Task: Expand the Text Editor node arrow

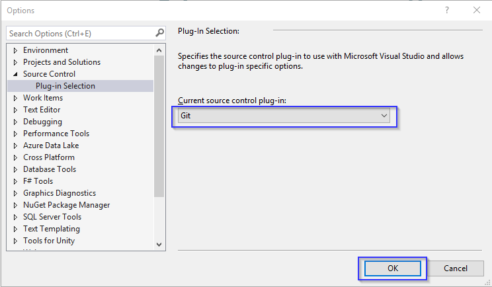Action: [x=15, y=110]
